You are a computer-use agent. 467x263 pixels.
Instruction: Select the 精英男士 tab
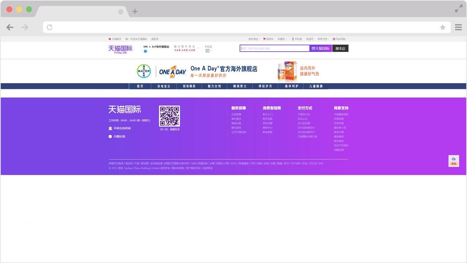click(x=240, y=86)
